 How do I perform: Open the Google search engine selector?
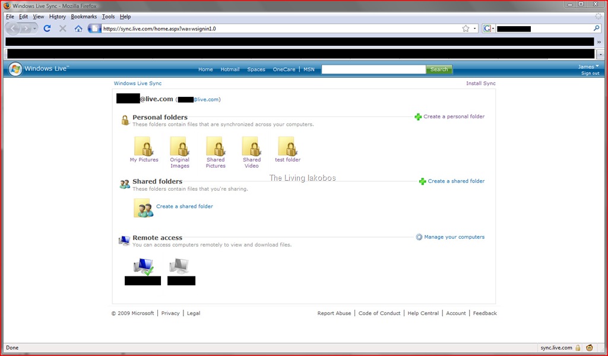click(489, 29)
